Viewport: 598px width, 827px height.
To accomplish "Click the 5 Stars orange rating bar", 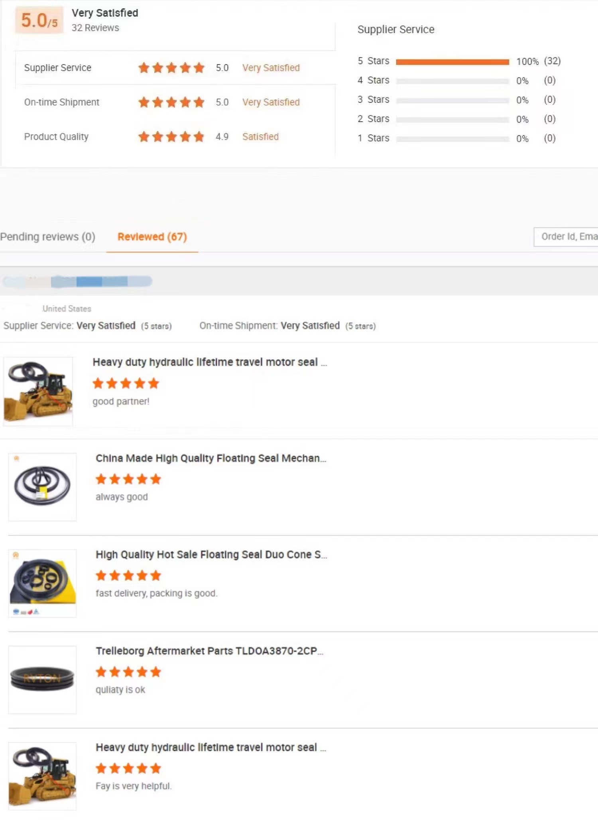I will pyautogui.click(x=452, y=62).
